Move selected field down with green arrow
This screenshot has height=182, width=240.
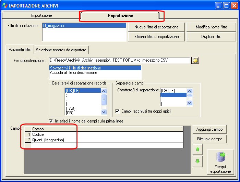[x=197, y=161]
